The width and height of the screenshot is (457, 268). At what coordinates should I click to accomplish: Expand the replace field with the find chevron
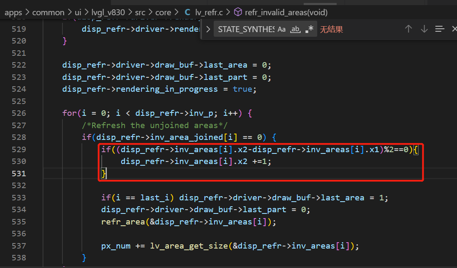(x=208, y=29)
